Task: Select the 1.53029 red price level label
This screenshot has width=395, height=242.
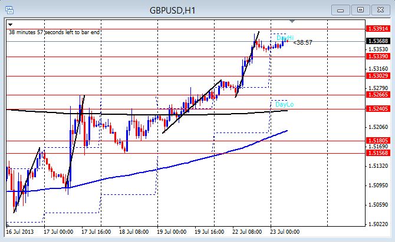Action: point(378,76)
